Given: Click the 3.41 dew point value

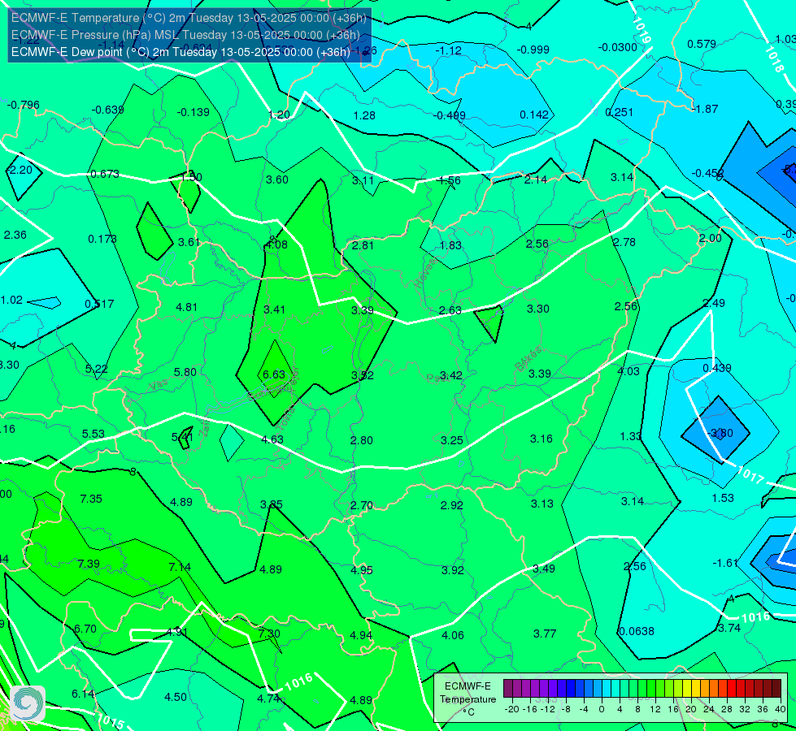Looking at the screenshot, I should [275, 309].
